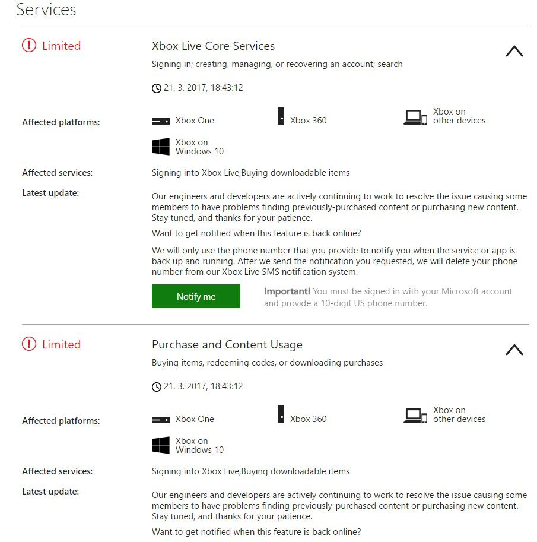Click the other devices icon in Core Services
Image resolution: width=537 pixels, height=542 pixels.
(x=415, y=117)
